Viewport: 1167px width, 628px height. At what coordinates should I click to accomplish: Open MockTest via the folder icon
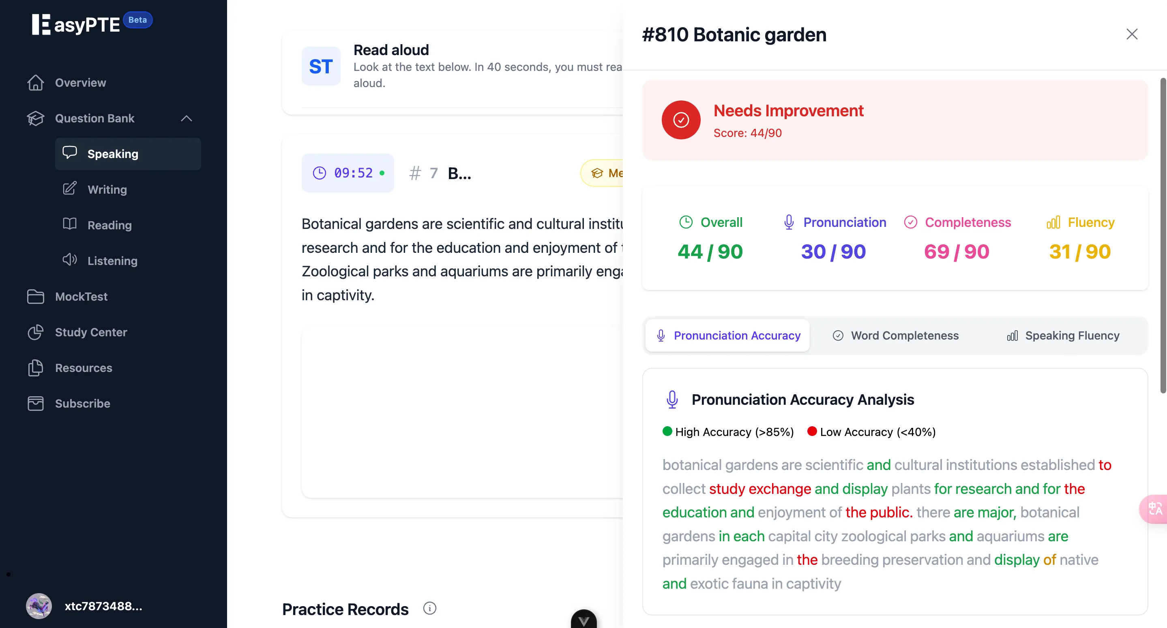click(x=35, y=297)
